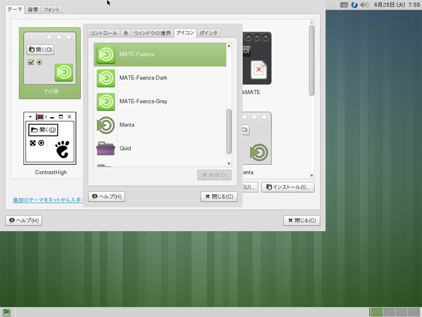Select the Menta text label in icon list

127,125
